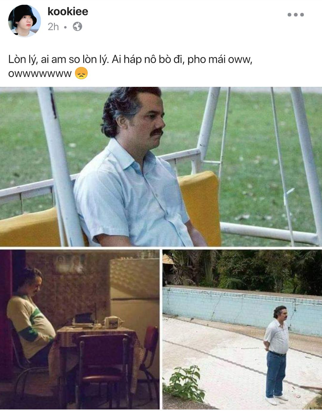Click the word "owwwwwwww" in the caption
The width and height of the screenshot is (322, 411).
point(40,73)
